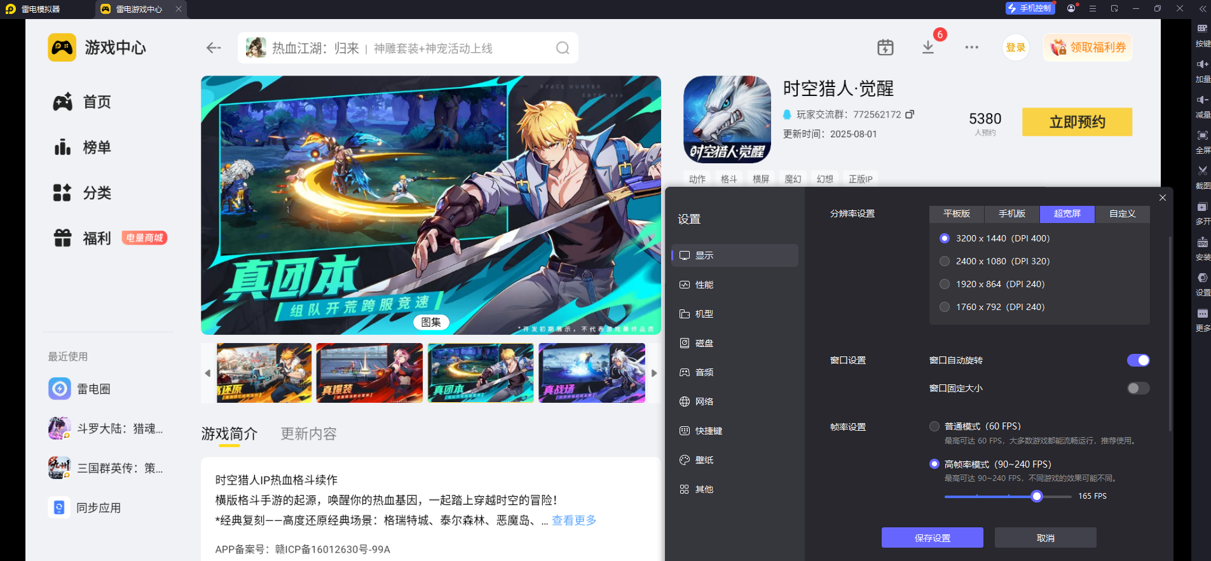Open the key mapping (按键) tool in the side toolbar
Screen dimensions: 1211x561
1202,29
